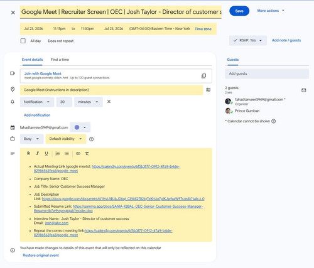The width and height of the screenshot is (314, 268).
Task: Change the 11:30pm end time
Action: click(x=87, y=29)
